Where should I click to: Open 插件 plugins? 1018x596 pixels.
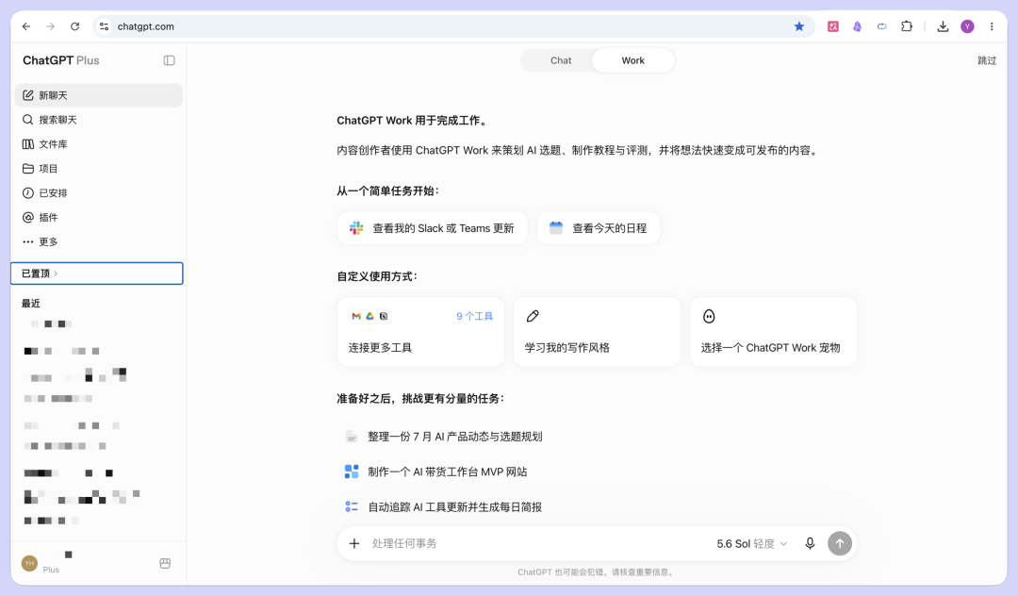click(x=99, y=218)
